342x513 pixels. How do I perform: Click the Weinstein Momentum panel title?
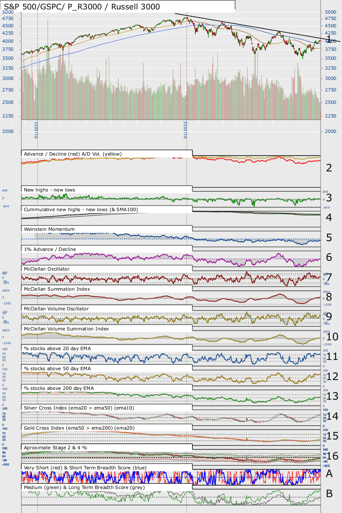pyautogui.click(x=49, y=229)
